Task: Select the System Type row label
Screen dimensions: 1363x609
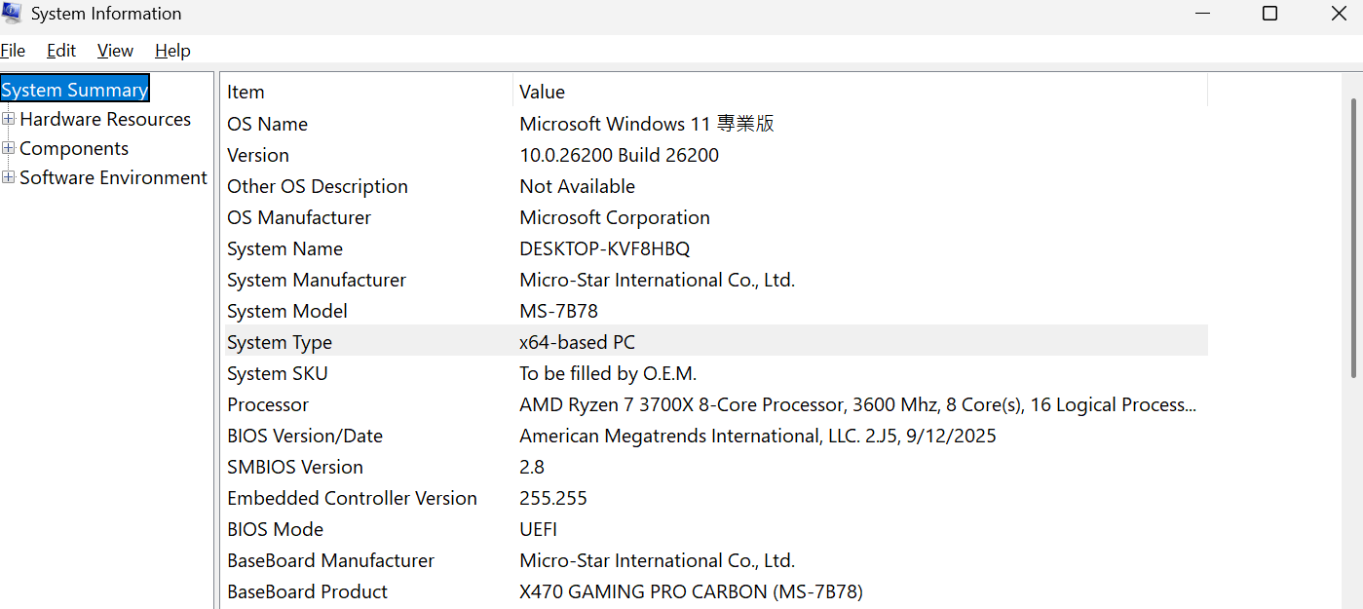Action: coord(280,342)
